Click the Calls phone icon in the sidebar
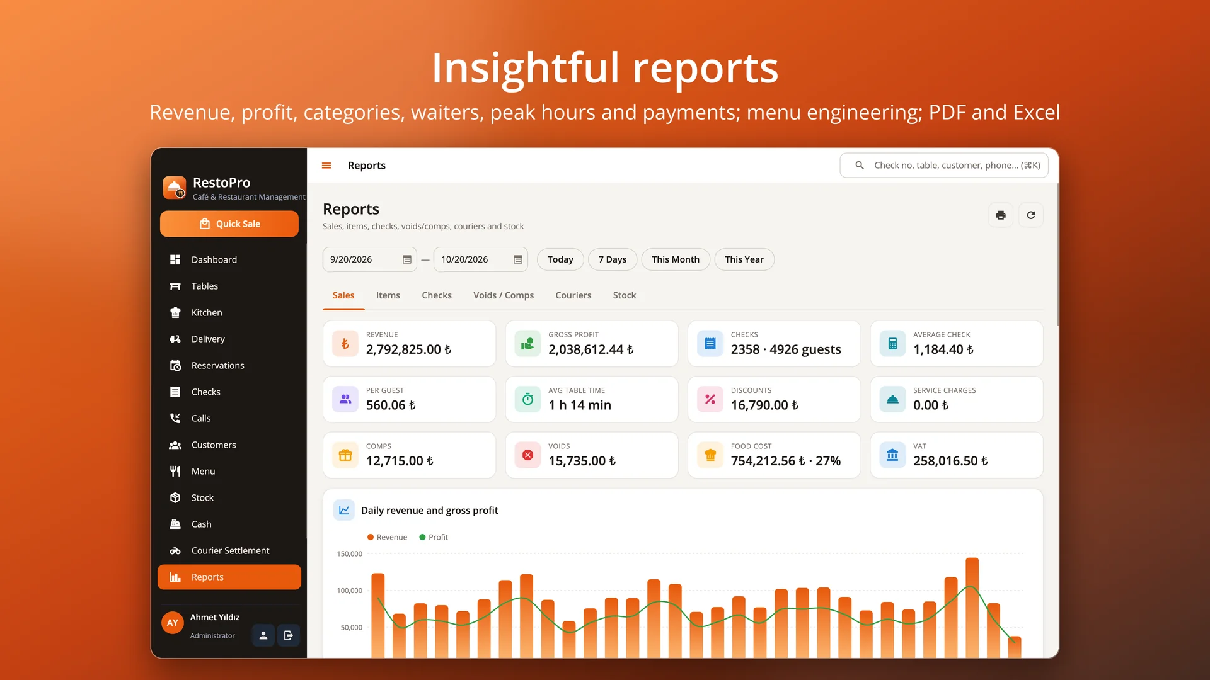This screenshot has width=1210, height=680. click(x=175, y=418)
